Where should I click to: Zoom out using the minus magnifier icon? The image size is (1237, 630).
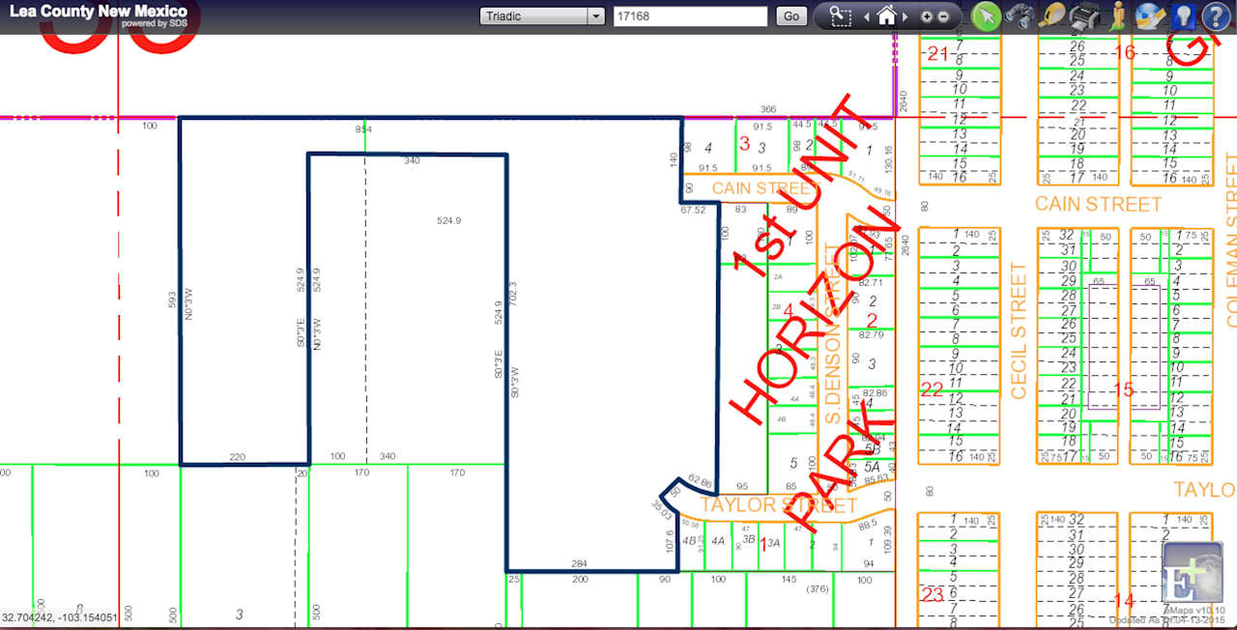click(x=943, y=16)
